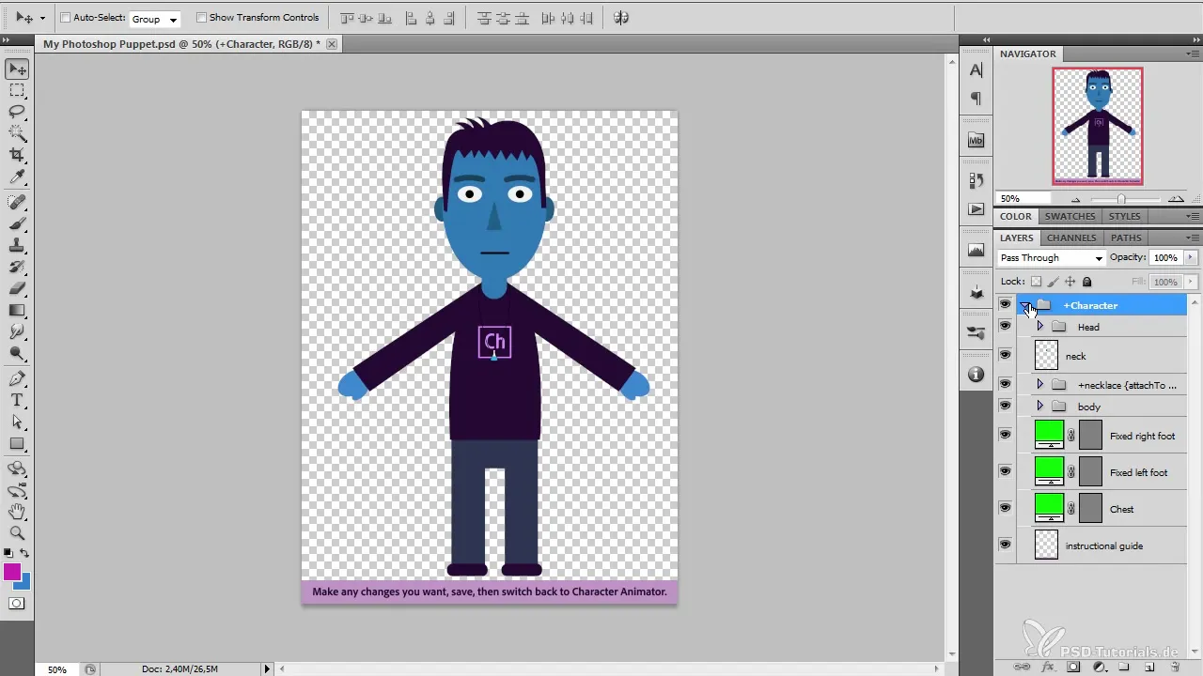Select the Horizontal Type tool

[17, 401]
